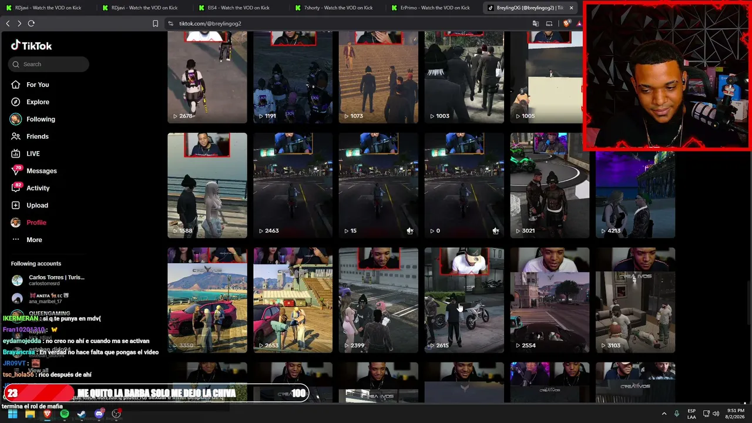View site information icon in address bar
Viewport: 752px width, 423px height.
click(170, 23)
